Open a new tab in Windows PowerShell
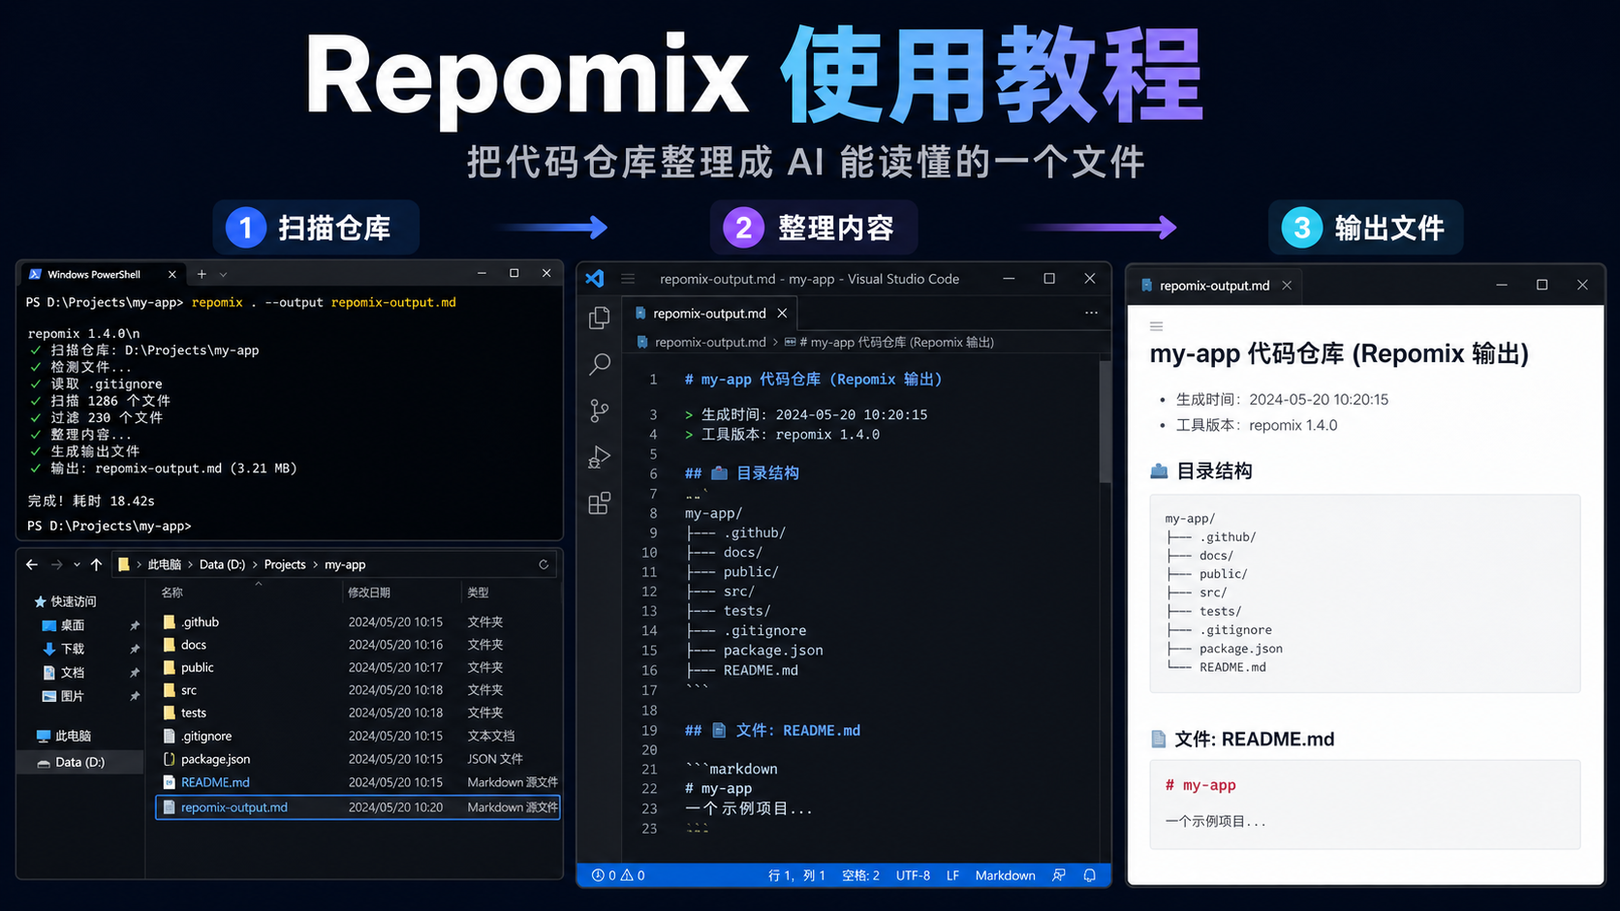Screen dimensions: 1620x911 coord(202,274)
